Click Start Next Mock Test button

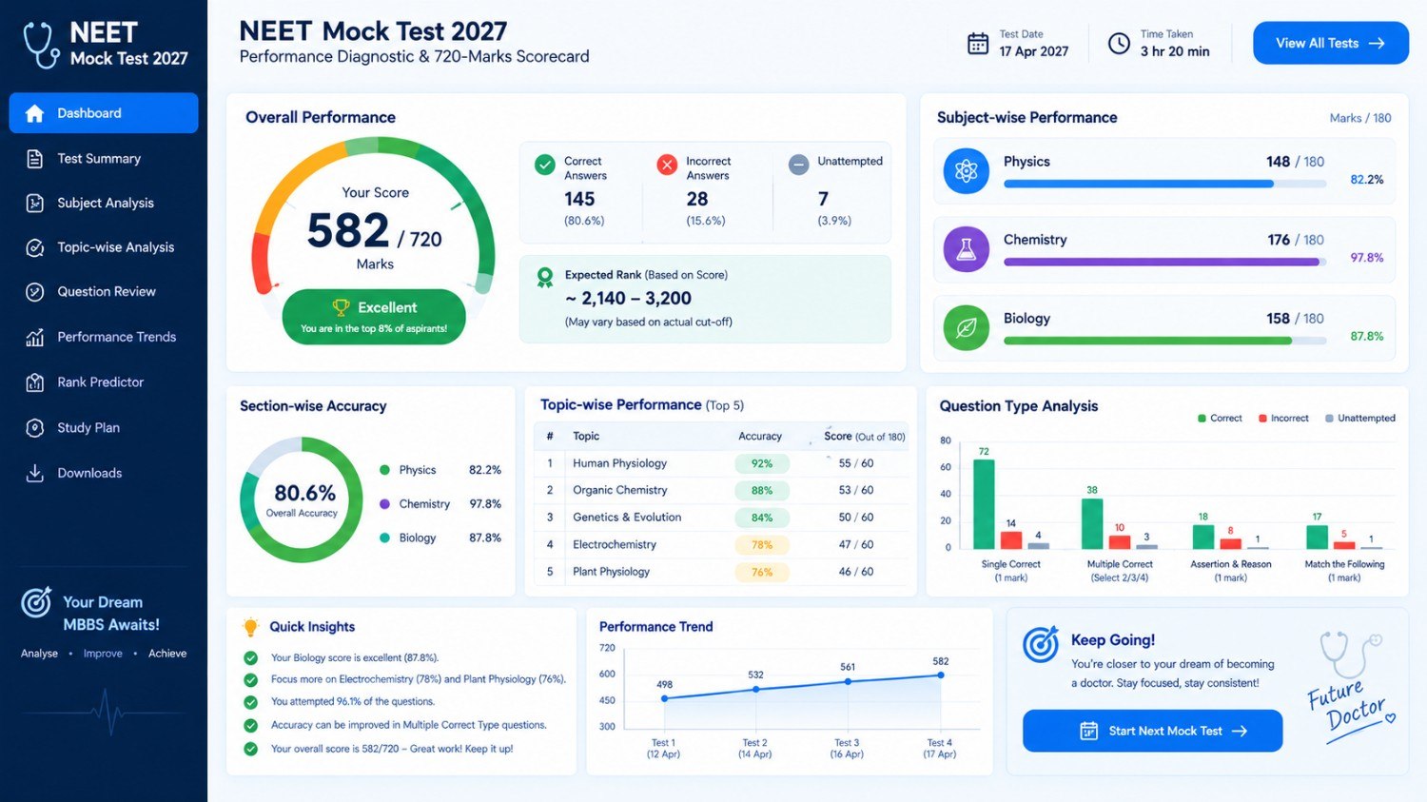click(x=1152, y=731)
